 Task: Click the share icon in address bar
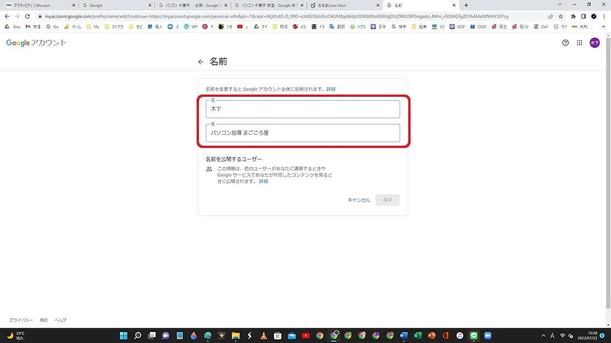550,16
